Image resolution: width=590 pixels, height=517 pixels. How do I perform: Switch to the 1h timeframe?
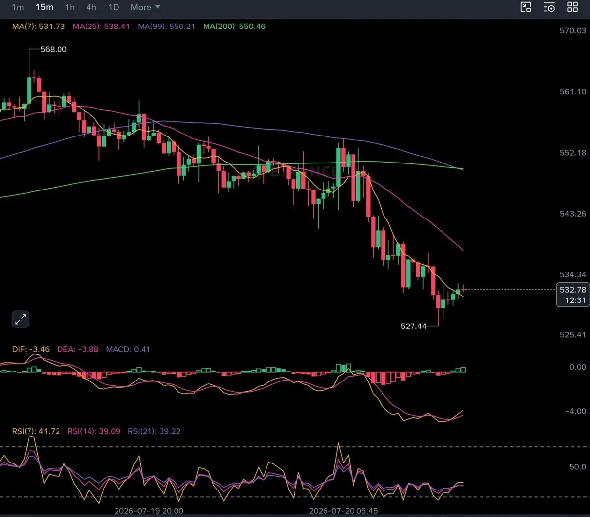[x=70, y=7]
